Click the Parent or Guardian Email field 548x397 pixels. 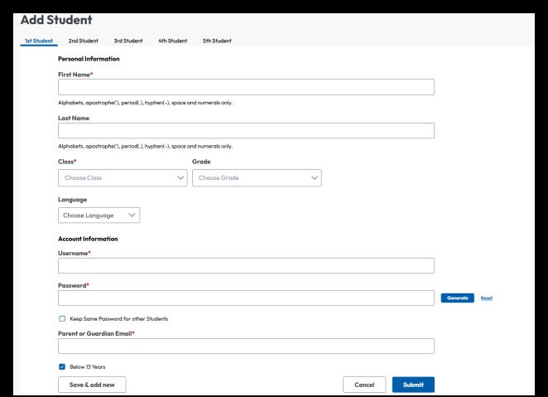click(246, 346)
